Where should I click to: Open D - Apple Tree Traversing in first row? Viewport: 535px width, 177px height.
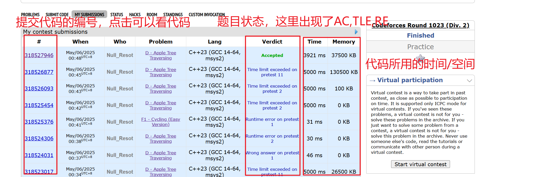click(160, 55)
